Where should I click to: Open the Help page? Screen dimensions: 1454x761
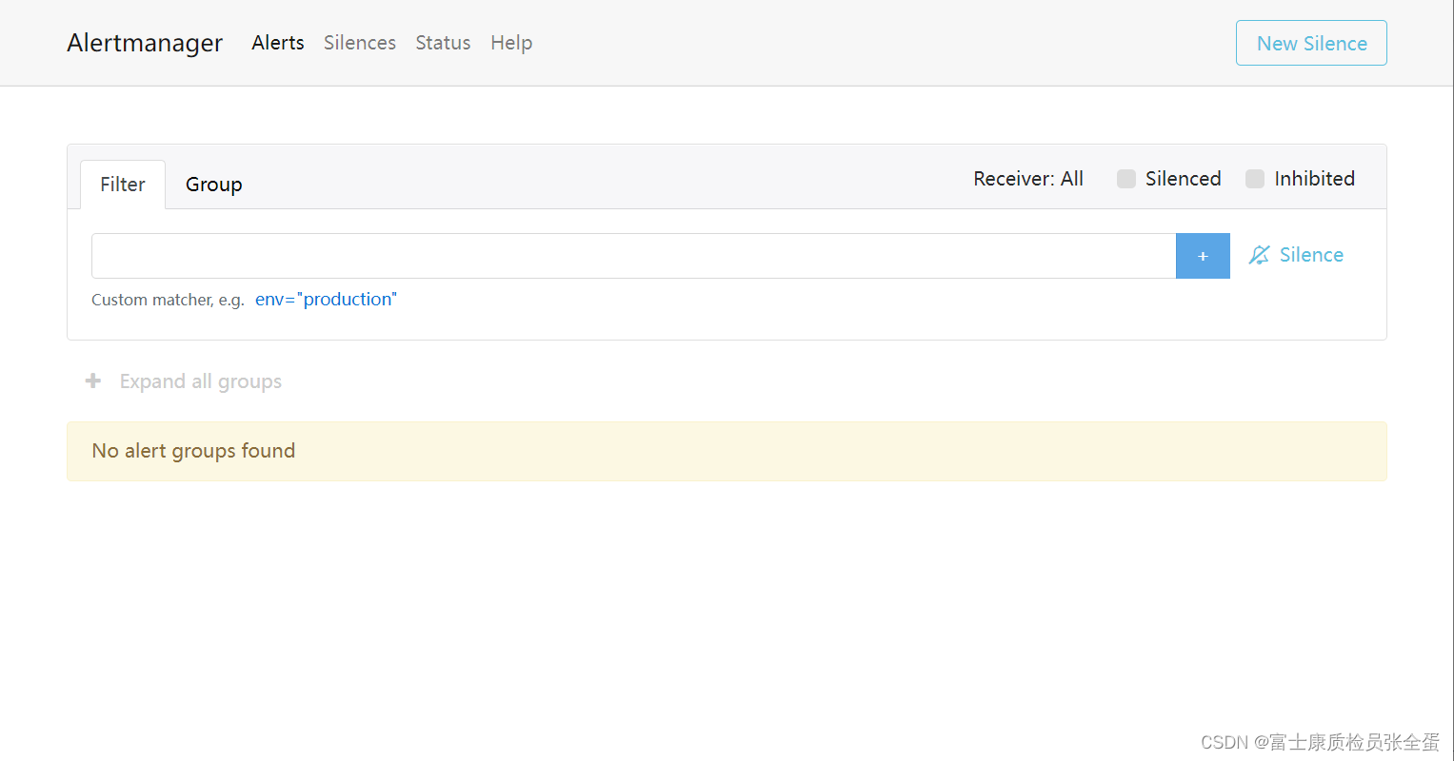(511, 42)
